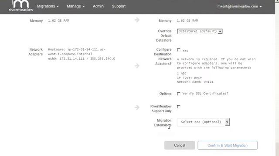
Task: Click the source hostname text
Action: 77,52
